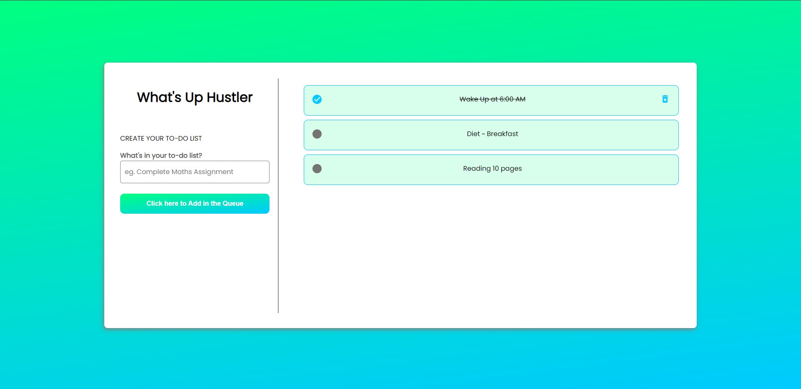The height and width of the screenshot is (389, 801).
Task: Click Add in the Queue button
Action: click(x=195, y=204)
